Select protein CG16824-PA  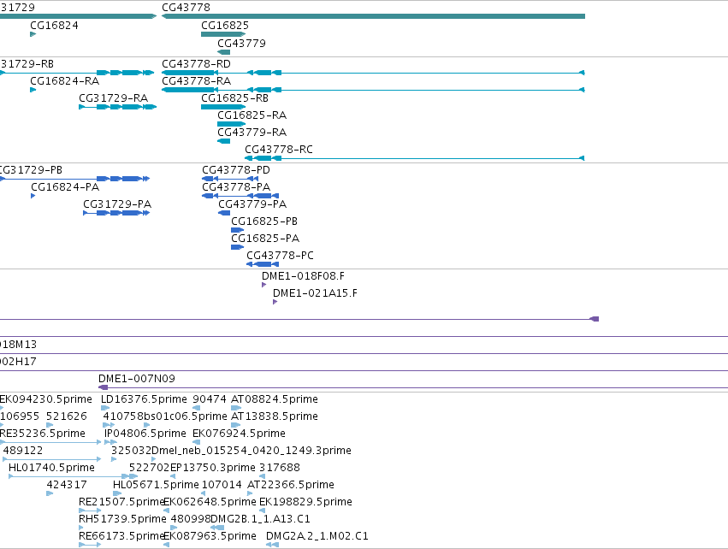coord(33,196)
